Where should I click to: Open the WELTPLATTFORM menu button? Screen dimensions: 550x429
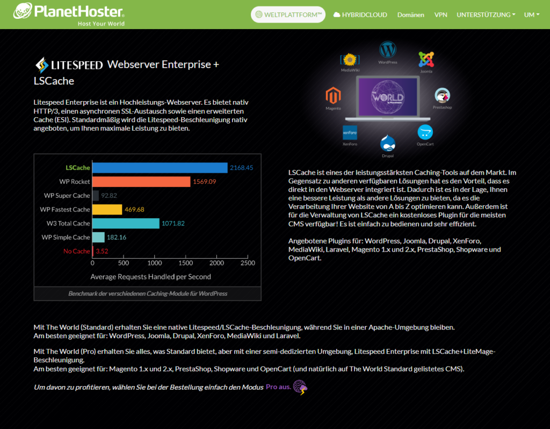pos(288,15)
